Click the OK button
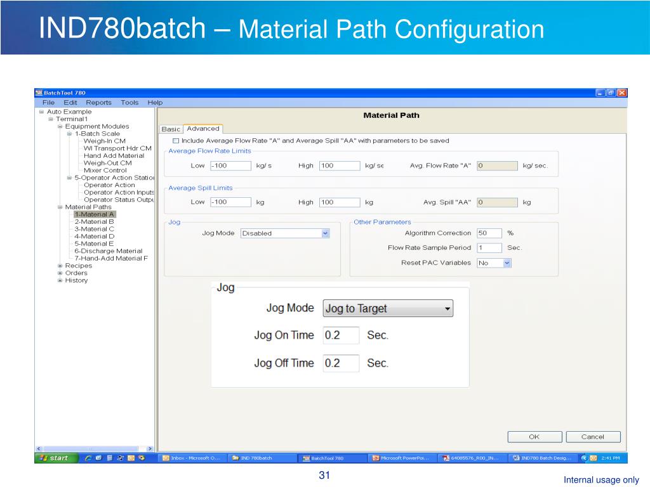Image resolution: width=650 pixels, height=487 pixels. click(534, 437)
